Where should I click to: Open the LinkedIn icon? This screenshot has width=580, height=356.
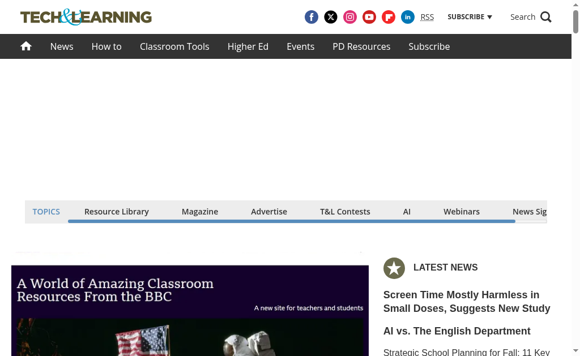coord(408,17)
